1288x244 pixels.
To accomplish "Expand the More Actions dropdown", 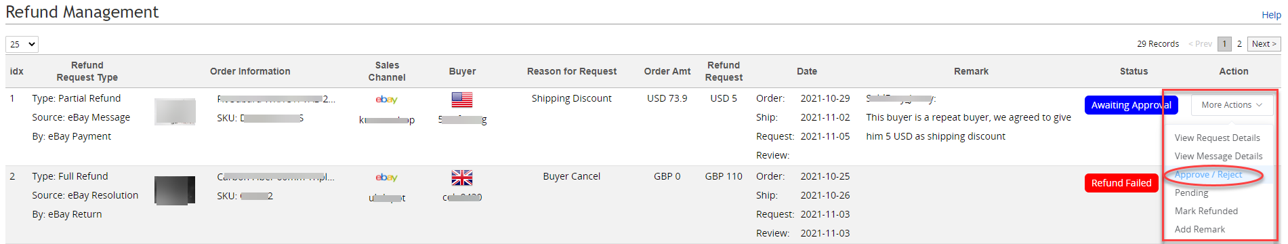I will point(1232,105).
